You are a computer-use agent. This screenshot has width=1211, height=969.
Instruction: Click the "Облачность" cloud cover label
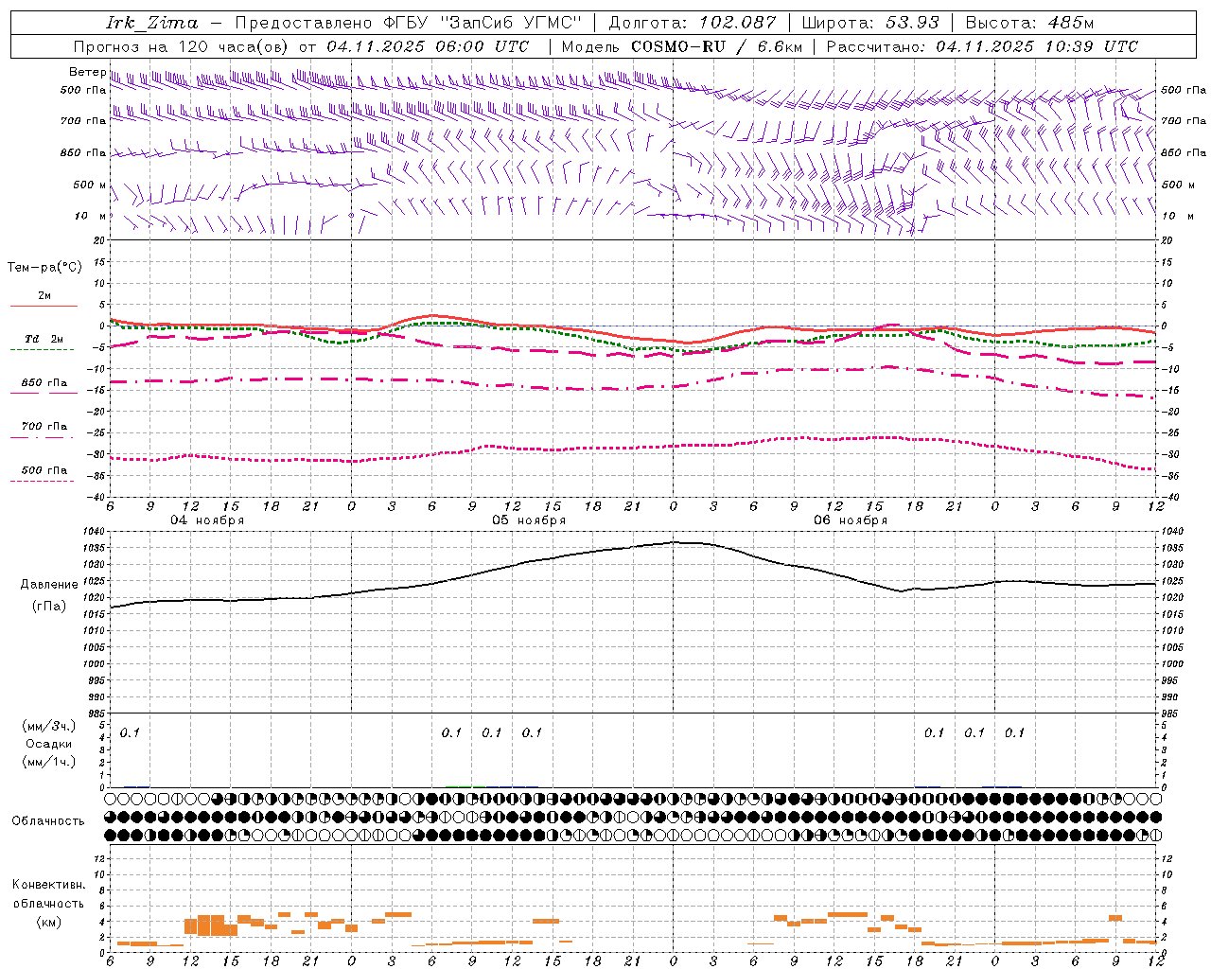coord(48,820)
